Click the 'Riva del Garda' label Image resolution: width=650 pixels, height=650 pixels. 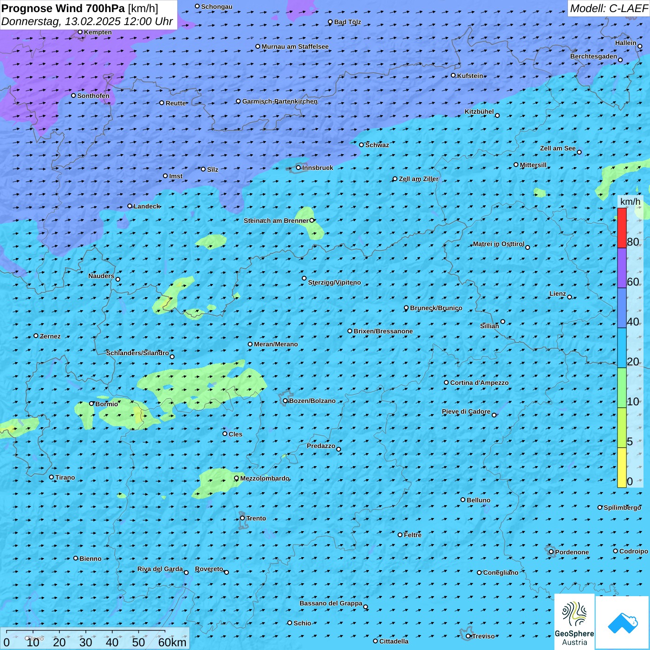pyautogui.click(x=160, y=569)
